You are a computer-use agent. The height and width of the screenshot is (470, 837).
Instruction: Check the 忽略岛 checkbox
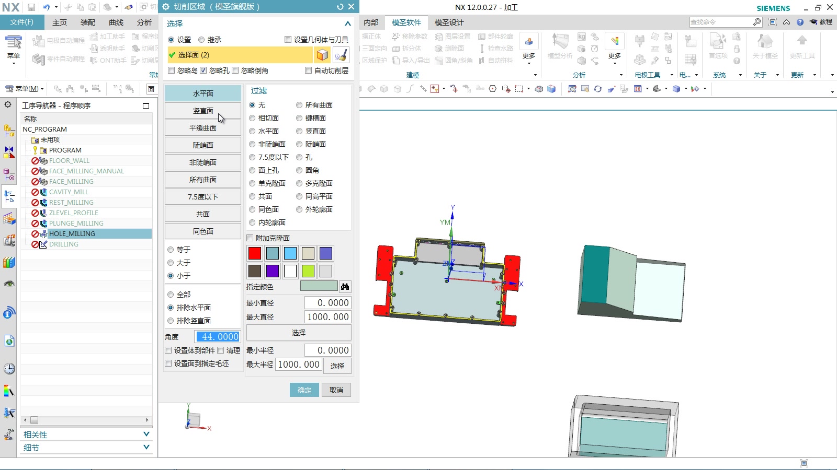(x=171, y=70)
